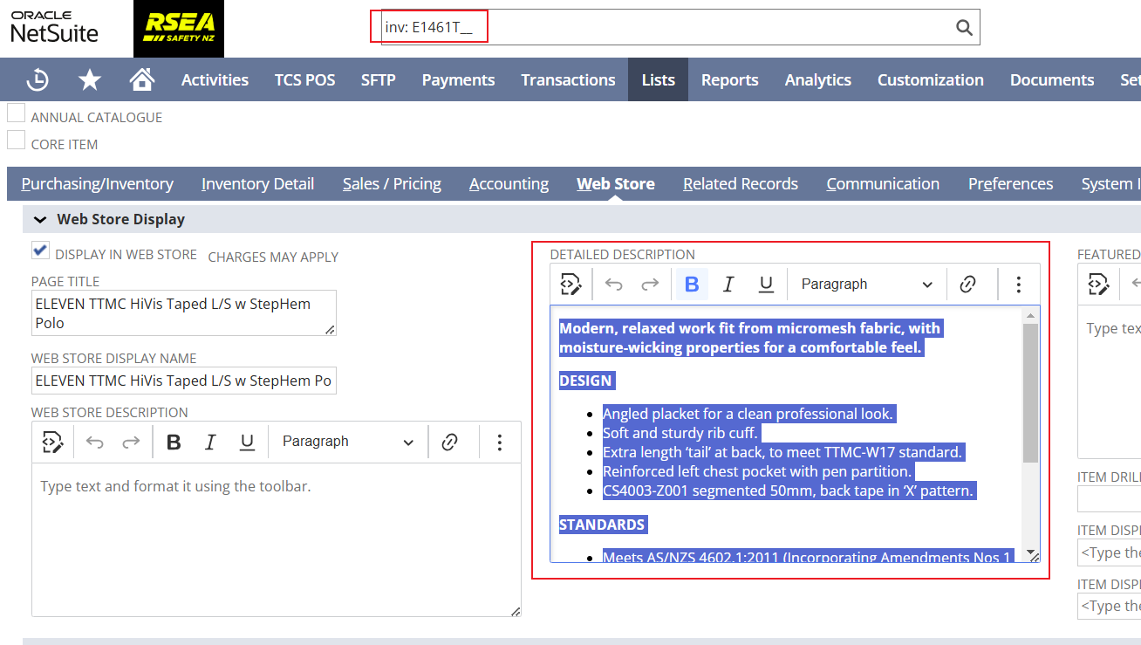Open the Customization menu
The image size is (1141, 645).
click(930, 79)
